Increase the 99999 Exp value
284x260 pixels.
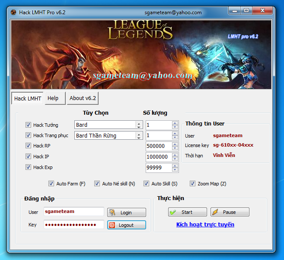point(175,166)
